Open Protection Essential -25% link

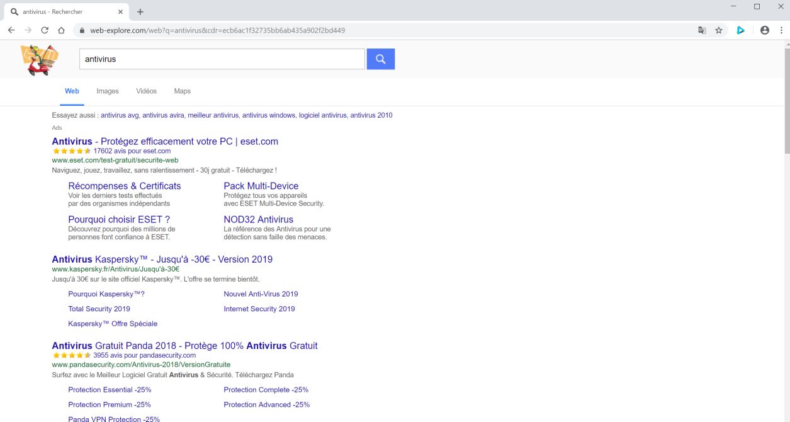(x=110, y=390)
